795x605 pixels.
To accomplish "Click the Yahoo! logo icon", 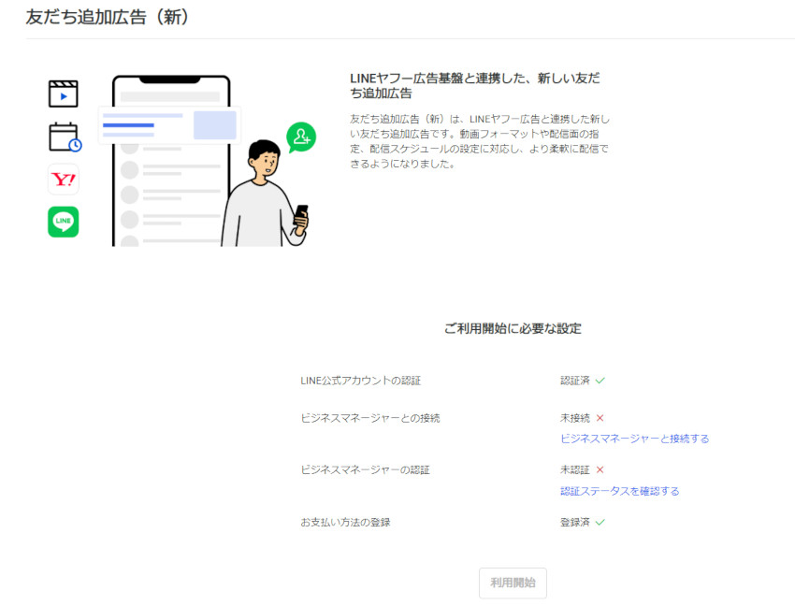I will coord(64,180).
